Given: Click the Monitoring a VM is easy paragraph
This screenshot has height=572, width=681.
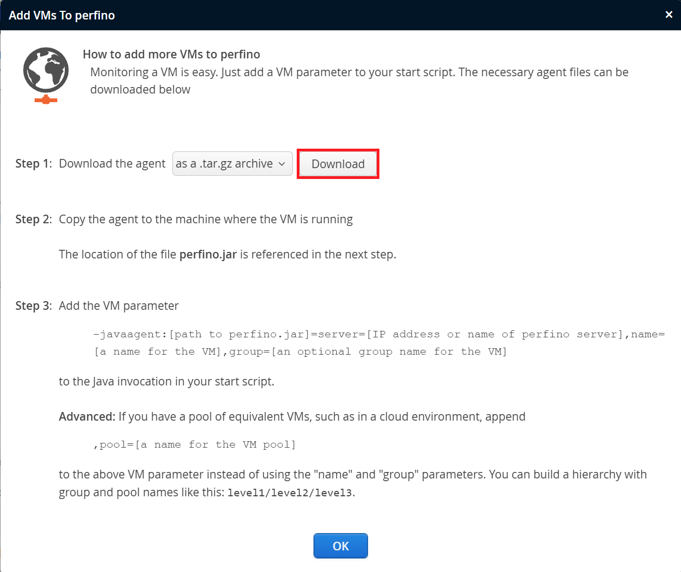Looking at the screenshot, I should pos(359,81).
